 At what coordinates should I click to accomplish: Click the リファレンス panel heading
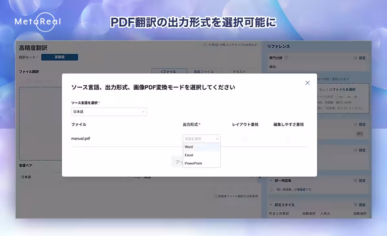278,46
